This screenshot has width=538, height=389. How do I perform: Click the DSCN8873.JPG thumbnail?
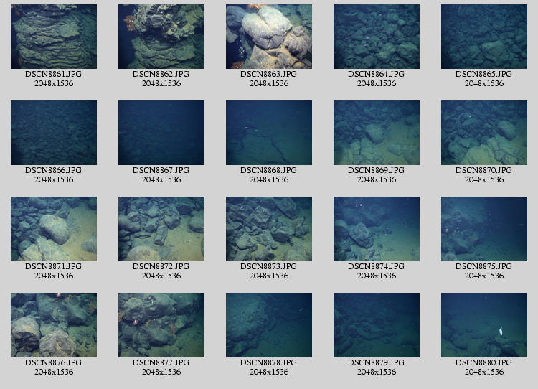[269, 229]
